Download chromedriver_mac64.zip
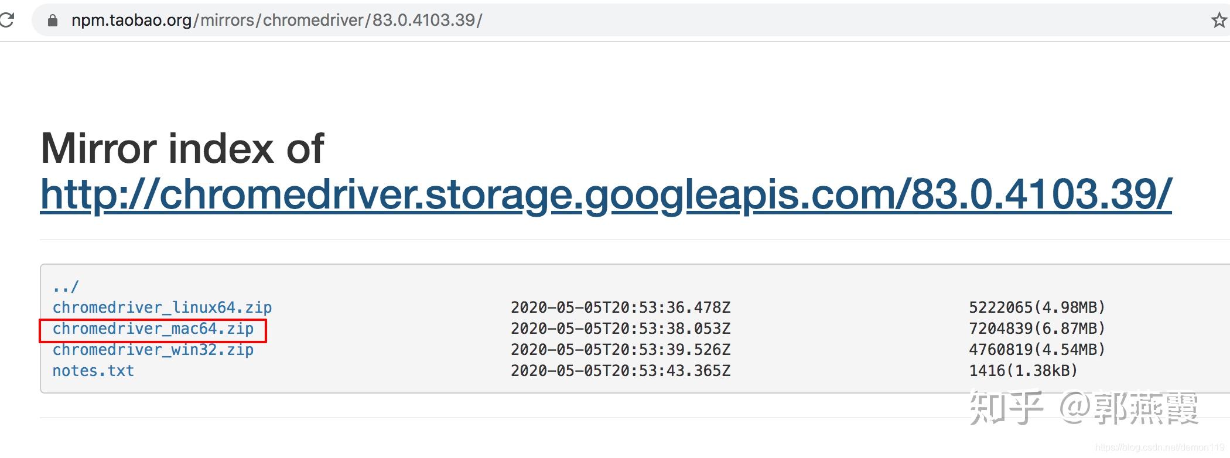 tap(153, 329)
